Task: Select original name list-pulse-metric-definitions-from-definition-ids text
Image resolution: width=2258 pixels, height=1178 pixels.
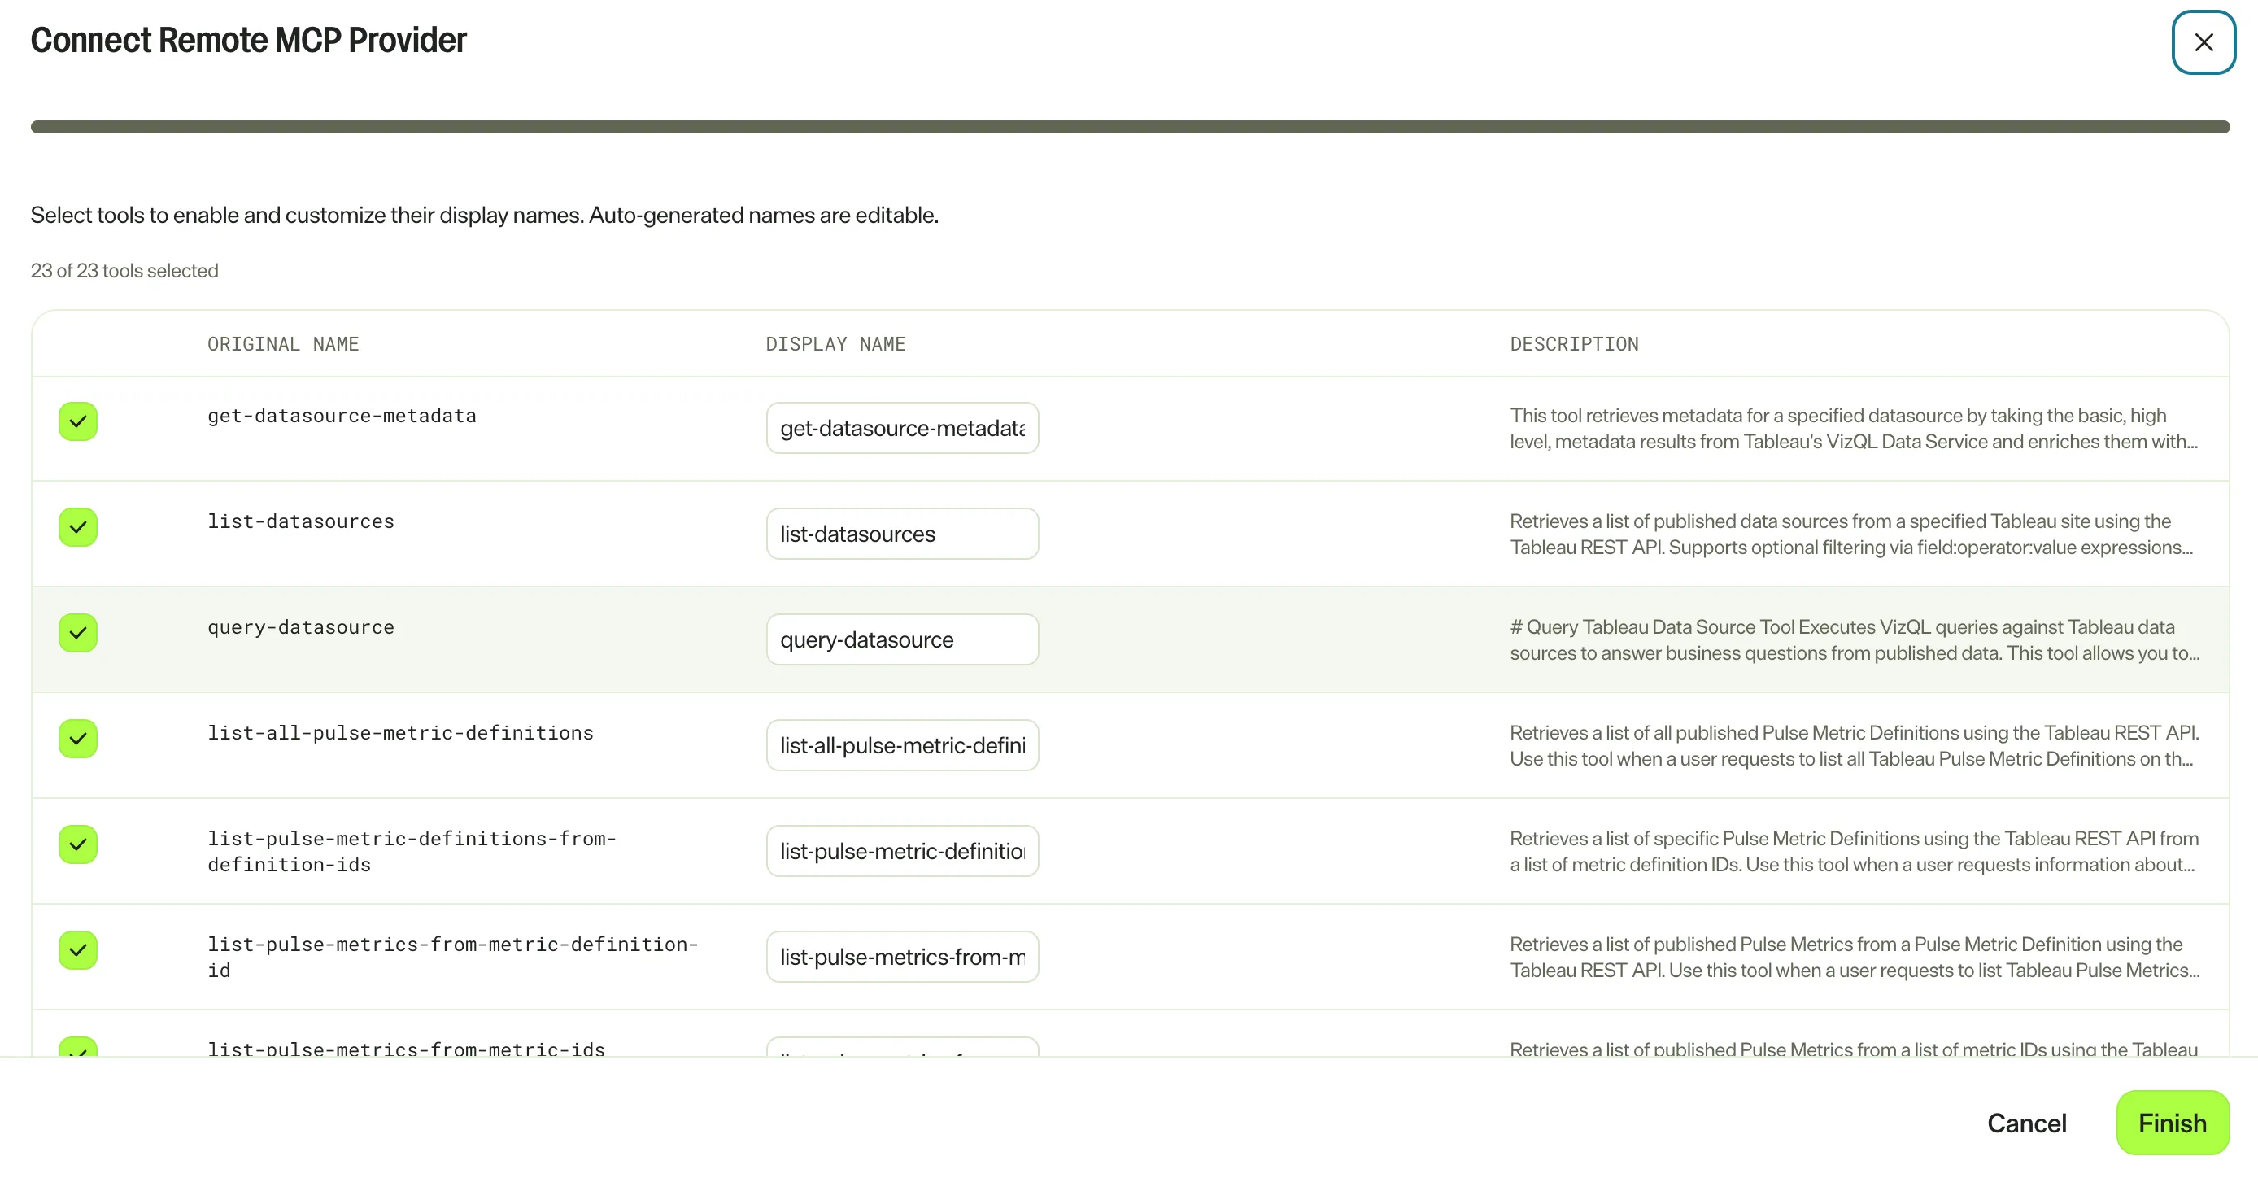Action: pyautogui.click(x=412, y=852)
